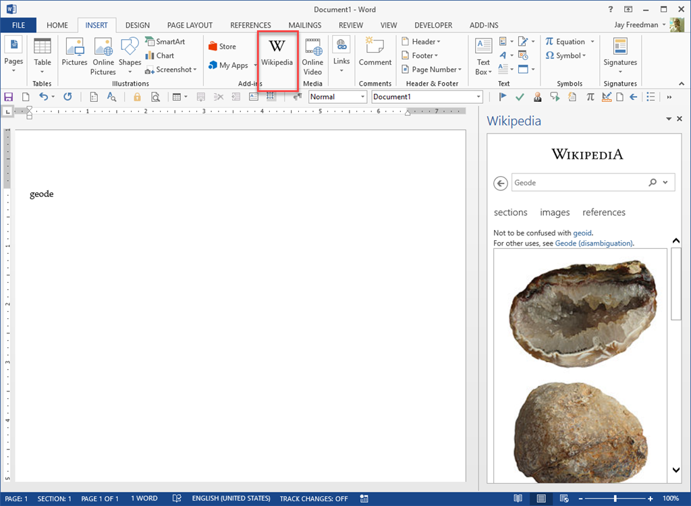Click the zoom out minus button
Image resolution: width=691 pixels, height=506 pixels.
pos(580,499)
